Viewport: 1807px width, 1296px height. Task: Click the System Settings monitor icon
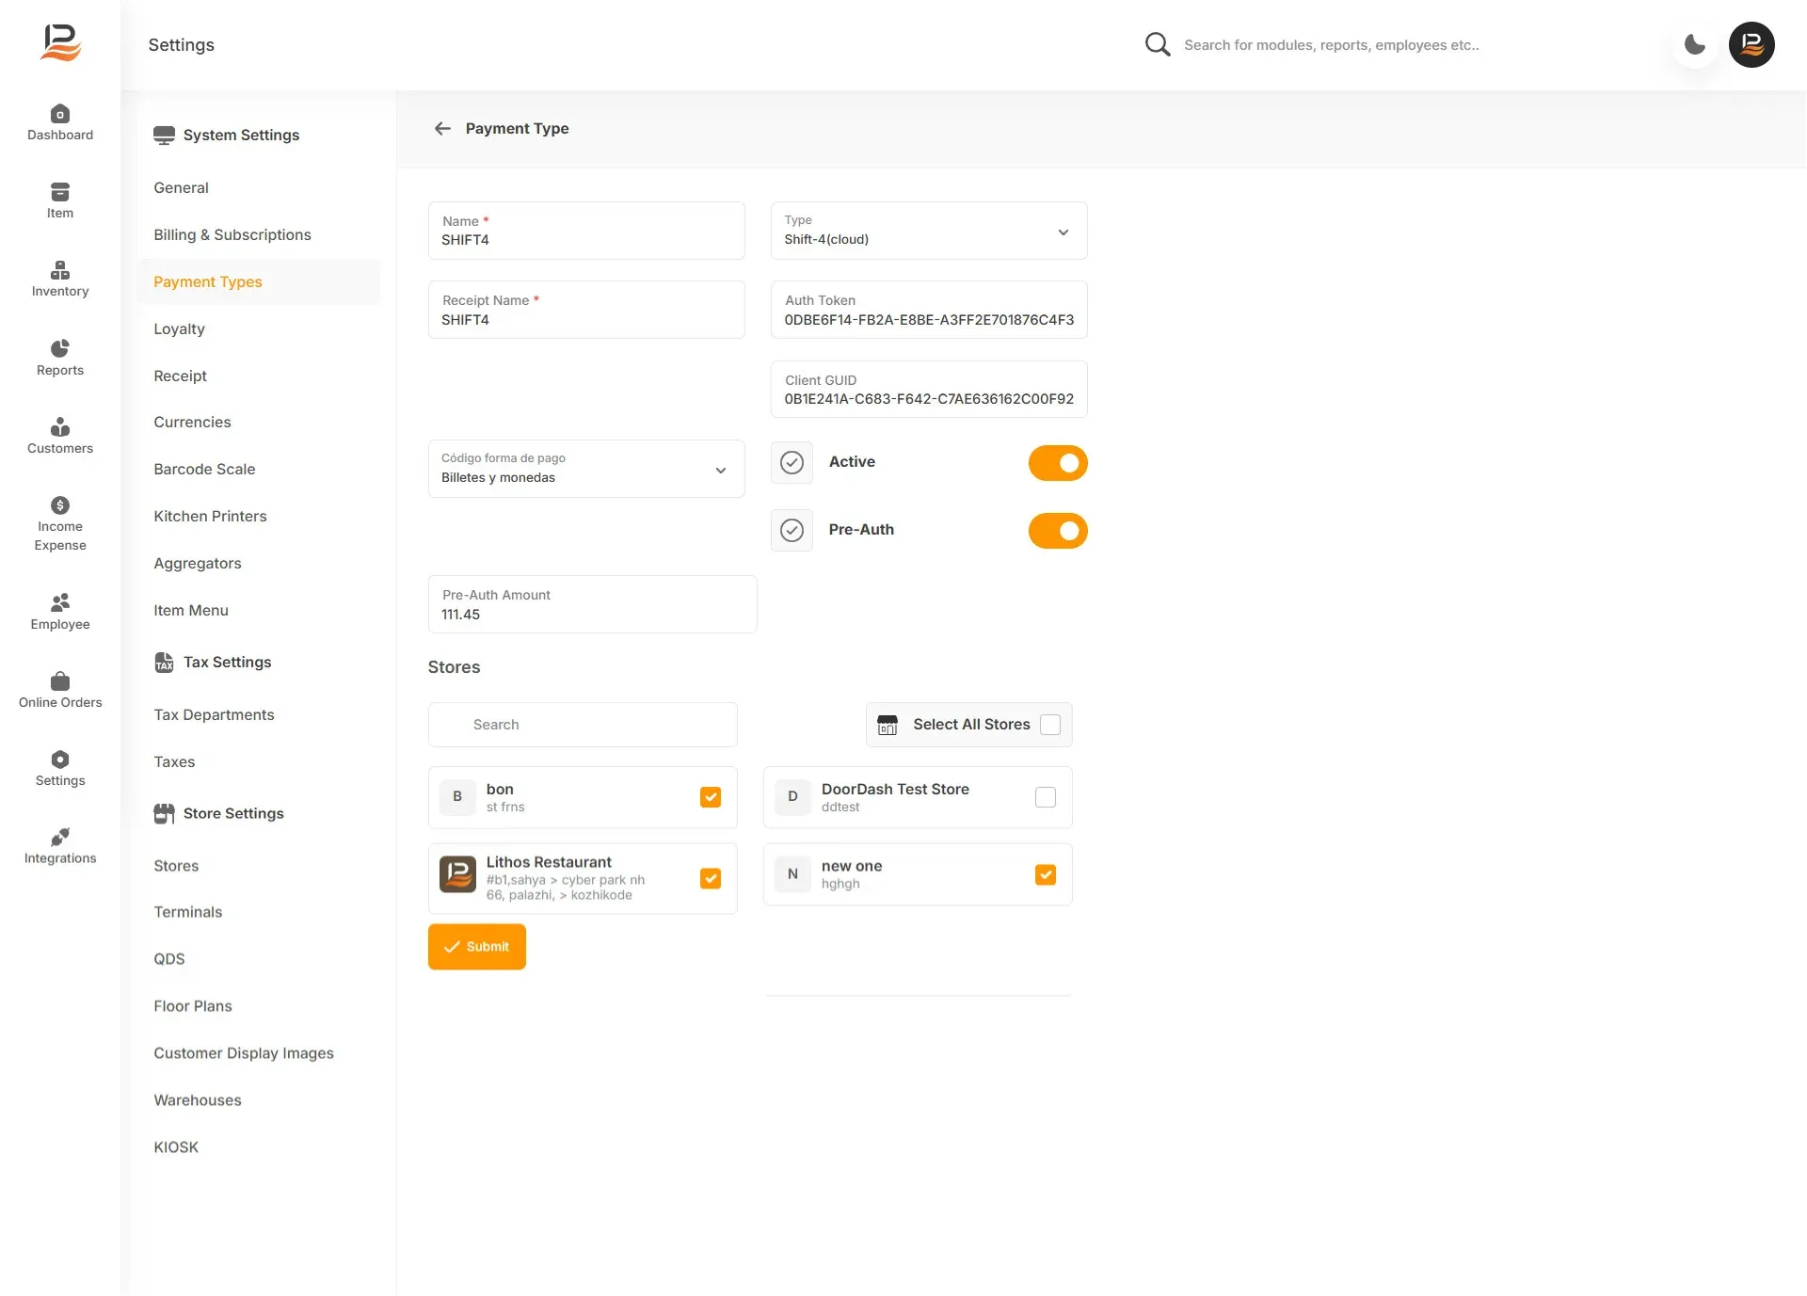[164, 135]
